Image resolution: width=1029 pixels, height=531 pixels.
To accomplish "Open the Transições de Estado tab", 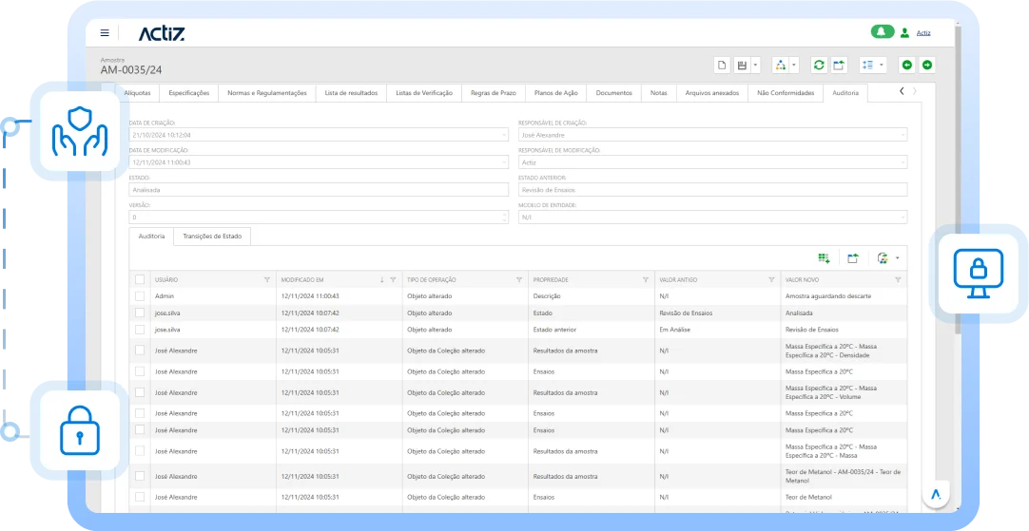I will 211,237.
